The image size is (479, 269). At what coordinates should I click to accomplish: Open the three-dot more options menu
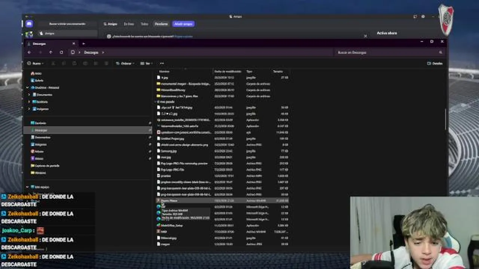point(162,64)
